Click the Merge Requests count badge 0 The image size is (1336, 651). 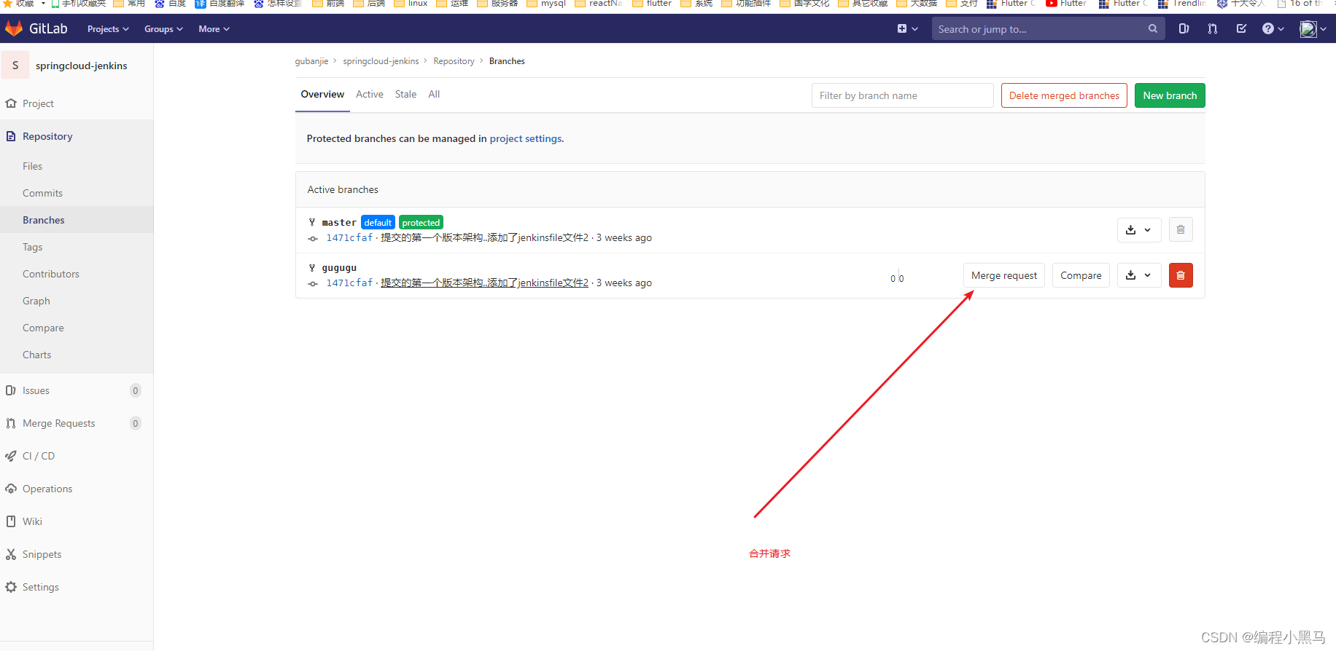coord(136,423)
